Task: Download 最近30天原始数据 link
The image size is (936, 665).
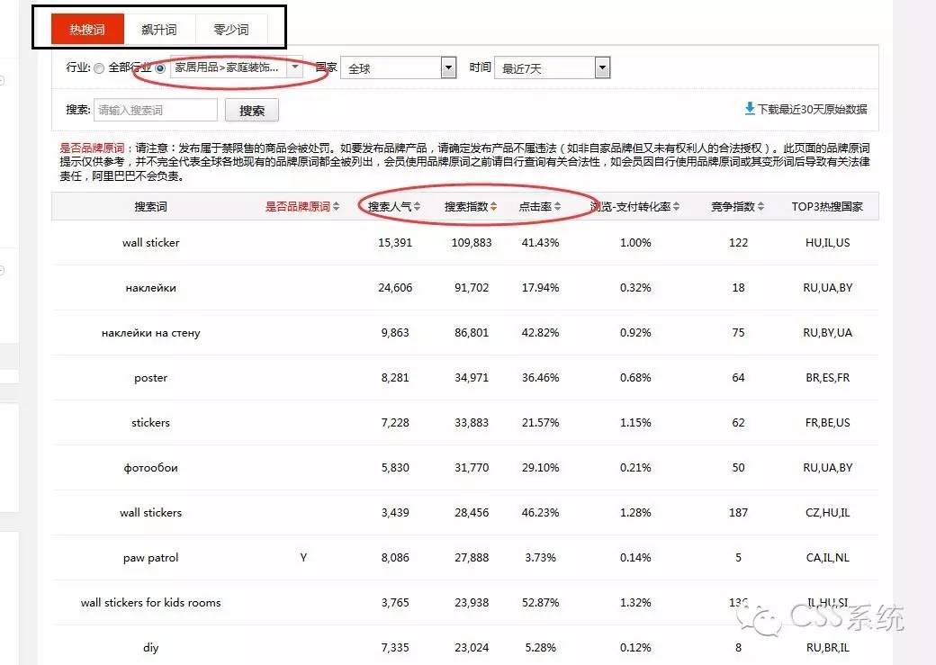Action: (x=813, y=109)
